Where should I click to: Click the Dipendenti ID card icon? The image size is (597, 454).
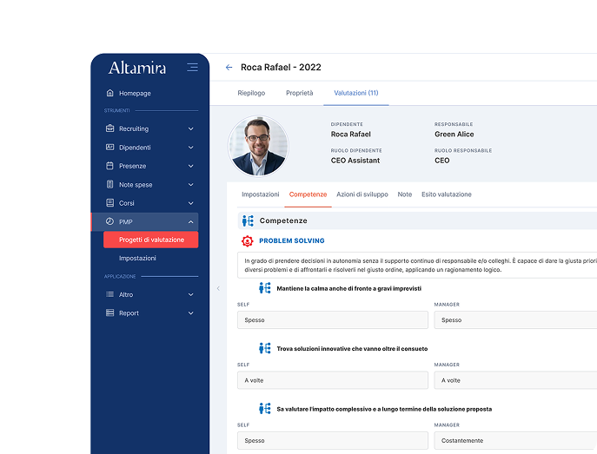point(109,148)
